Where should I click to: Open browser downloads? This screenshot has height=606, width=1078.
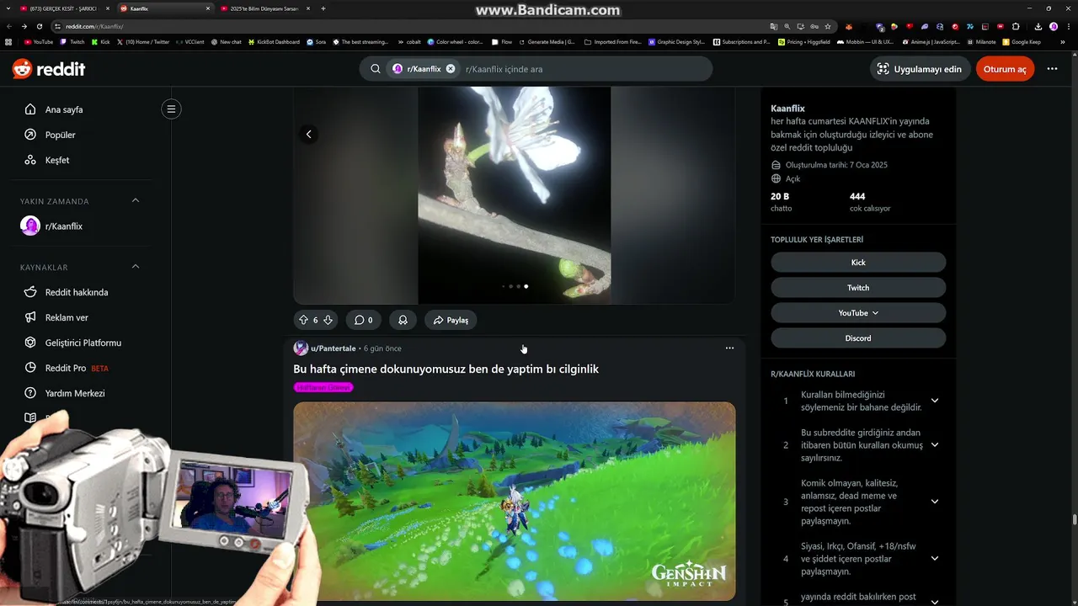pyautogui.click(x=1038, y=26)
